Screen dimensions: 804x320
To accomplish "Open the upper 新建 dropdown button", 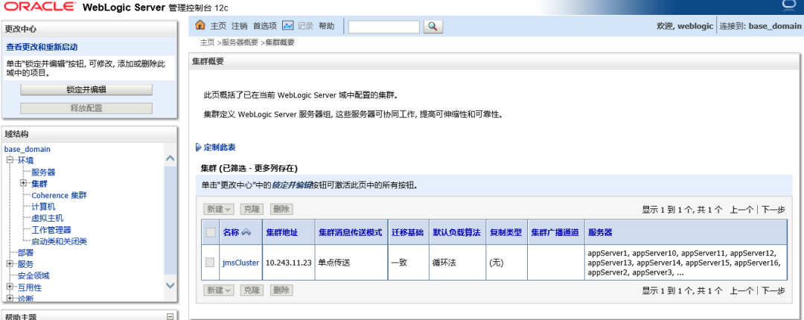I will pyautogui.click(x=219, y=209).
